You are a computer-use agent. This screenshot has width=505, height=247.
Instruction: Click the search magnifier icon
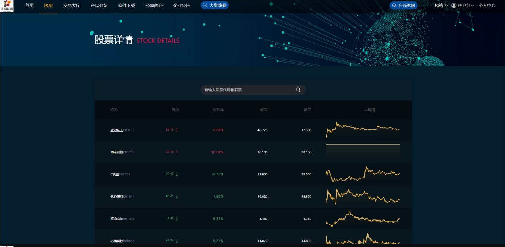point(298,90)
